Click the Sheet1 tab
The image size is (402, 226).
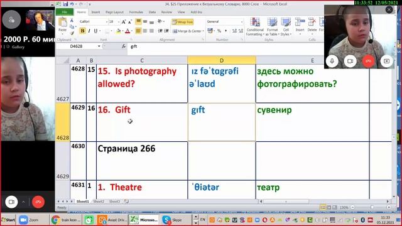pos(82,202)
